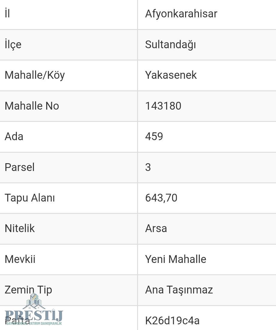The image size is (276, 330).
Task: Select the Afyonkarahisar province value
Action: click(x=181, y=14)
